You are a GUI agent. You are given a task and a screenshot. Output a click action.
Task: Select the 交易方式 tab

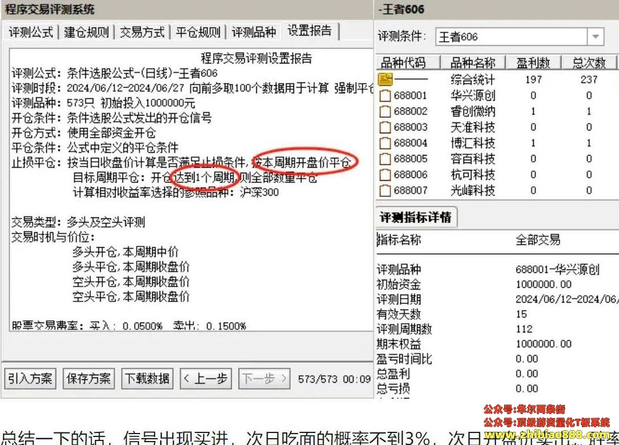[142, 32]
